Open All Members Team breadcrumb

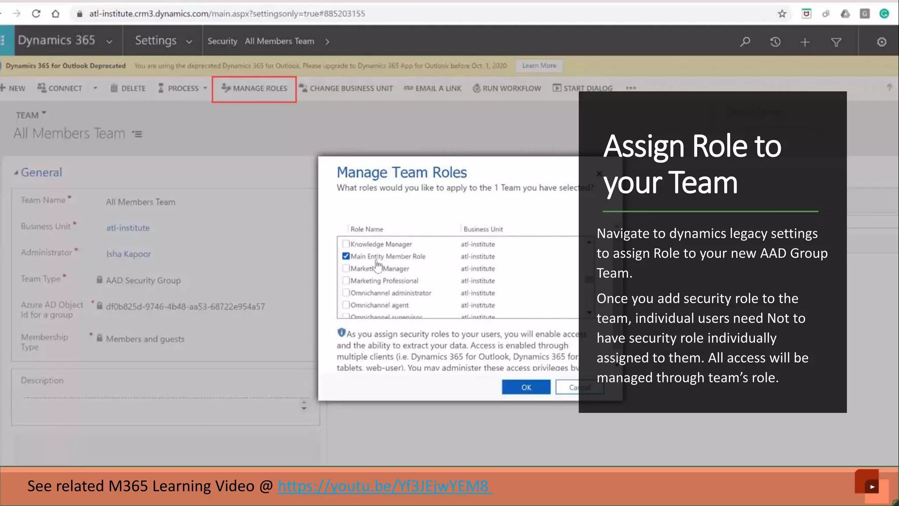point(279,41)
